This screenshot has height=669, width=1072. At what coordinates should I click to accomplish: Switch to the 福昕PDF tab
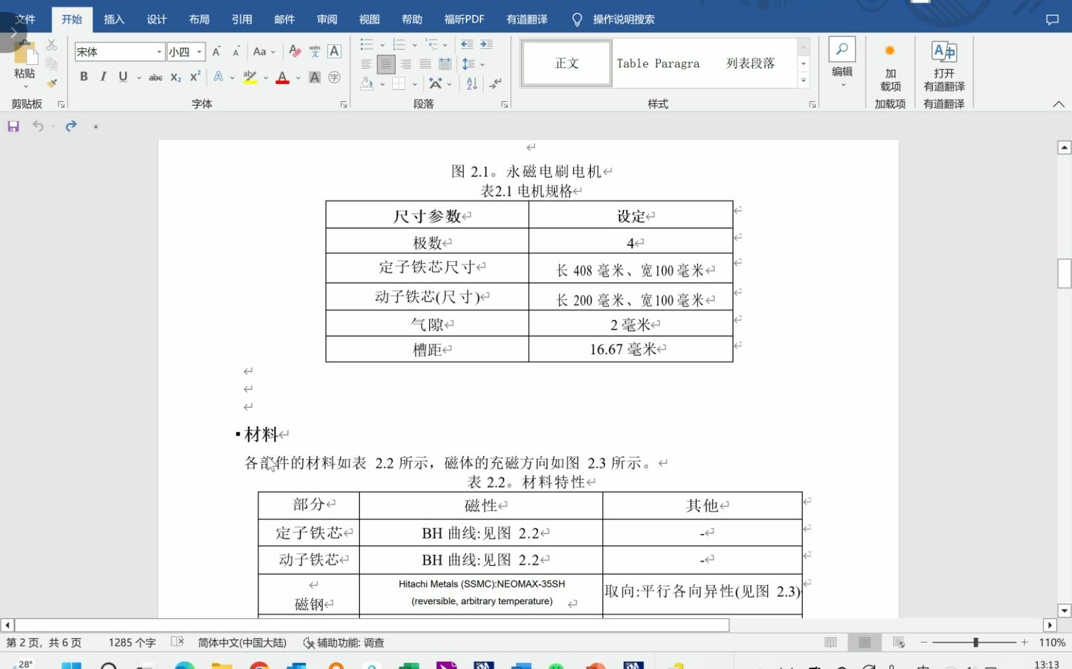pos(464,19)
